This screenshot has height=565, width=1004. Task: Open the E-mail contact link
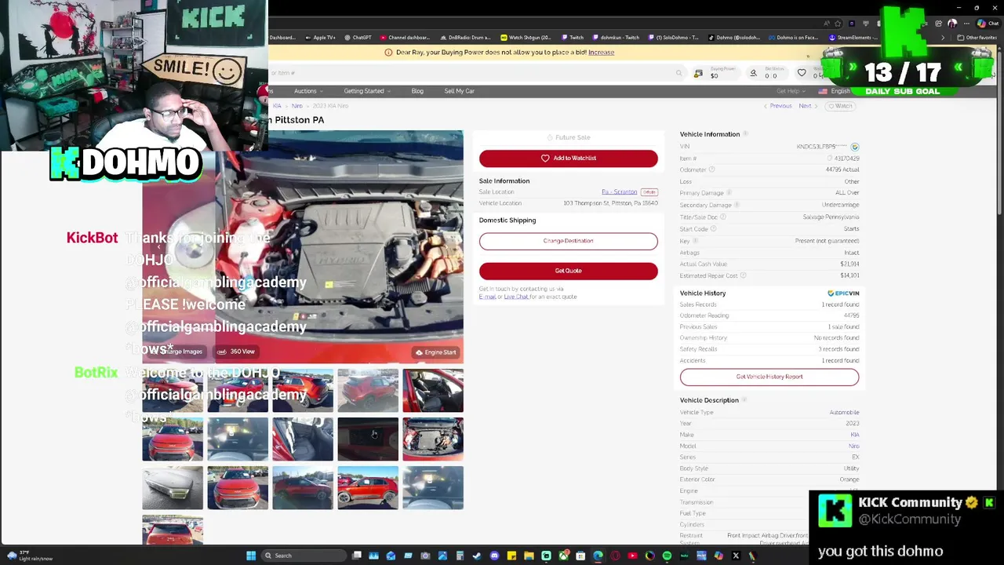(x=487, y=297)
